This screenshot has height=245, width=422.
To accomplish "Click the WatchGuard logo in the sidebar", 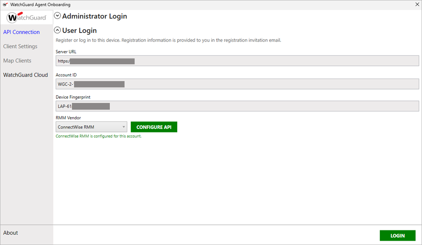I will (x=27, y=18).
